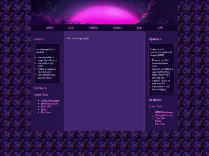This screenshot has height=156, width=209.
Task: Click 'started on the oc mega discord server'
Action: 48,59
